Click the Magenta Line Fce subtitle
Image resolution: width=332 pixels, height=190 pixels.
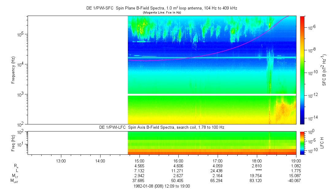[x=162, y=13]
